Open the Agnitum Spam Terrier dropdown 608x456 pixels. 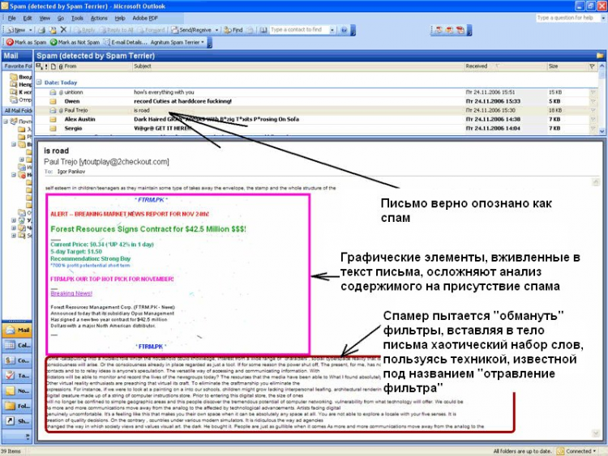click(x=178, y=42)
